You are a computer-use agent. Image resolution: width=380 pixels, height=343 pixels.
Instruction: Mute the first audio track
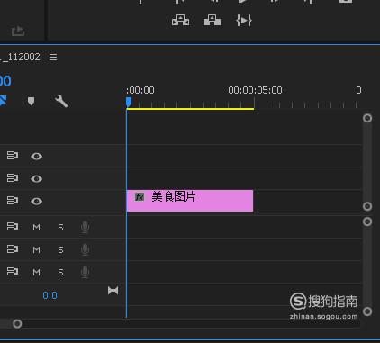(x=36, y=228)
